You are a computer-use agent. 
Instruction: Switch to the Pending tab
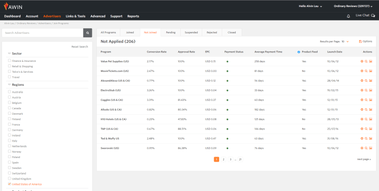pyautogui.click(x=171, y=32)
